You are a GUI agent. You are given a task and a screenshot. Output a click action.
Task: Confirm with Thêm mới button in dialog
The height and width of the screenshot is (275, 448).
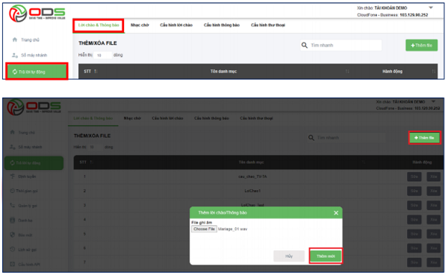tap(326, 256)
